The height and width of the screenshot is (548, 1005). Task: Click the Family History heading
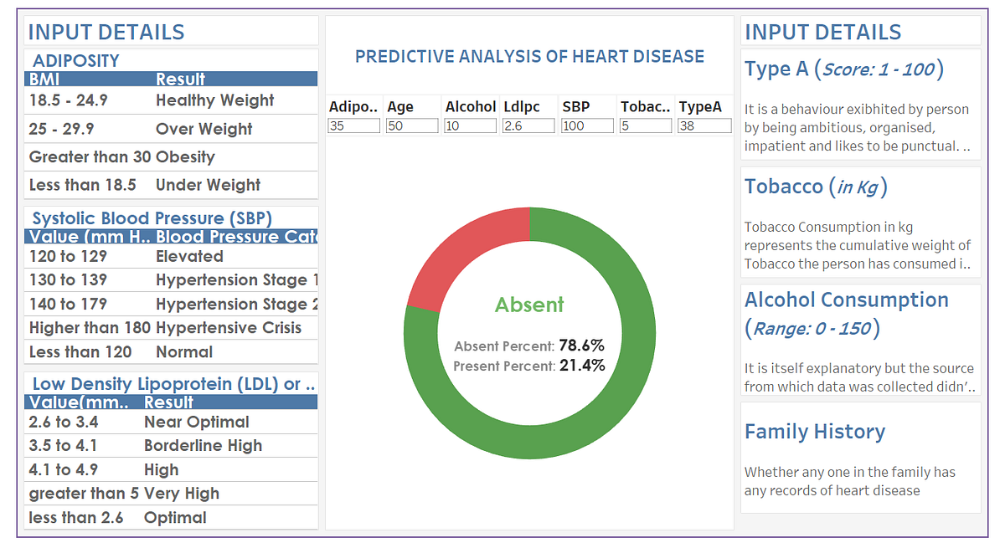(814, 432)
